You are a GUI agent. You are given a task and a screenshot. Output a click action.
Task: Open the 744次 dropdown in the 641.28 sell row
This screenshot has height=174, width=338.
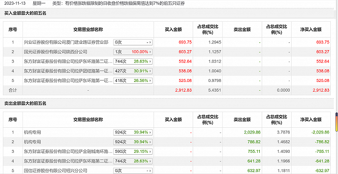click(133, 161)
